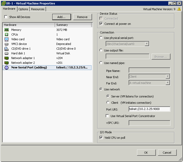Select the CD/DVD drive 1 label

click(21, 49)
